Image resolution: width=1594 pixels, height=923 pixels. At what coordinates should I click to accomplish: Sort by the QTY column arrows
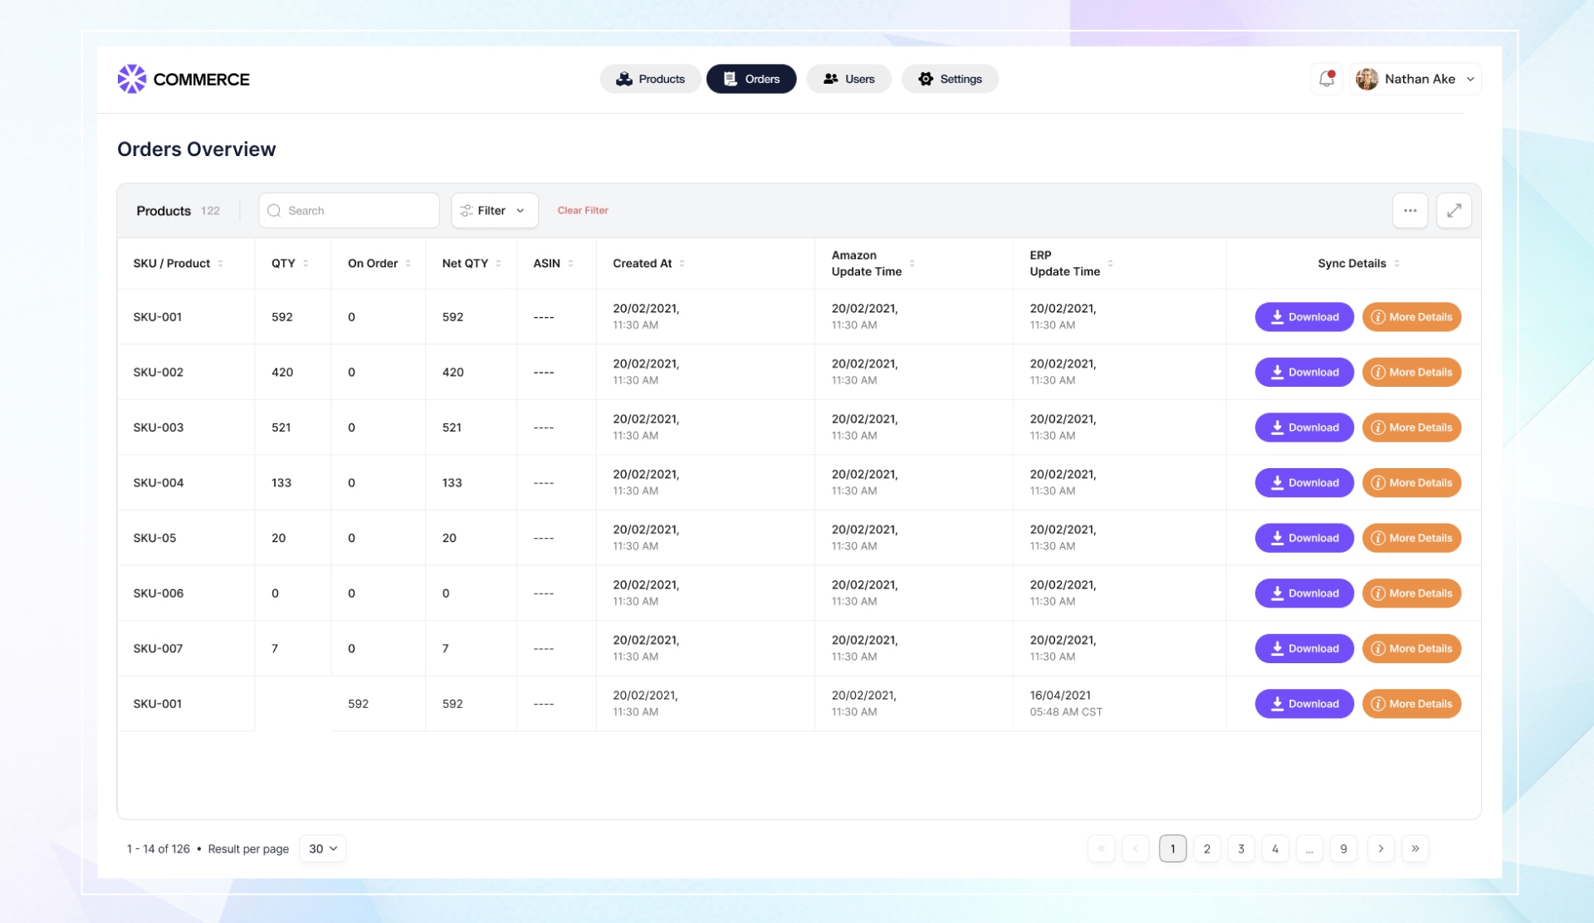click(x=306, y=264)
